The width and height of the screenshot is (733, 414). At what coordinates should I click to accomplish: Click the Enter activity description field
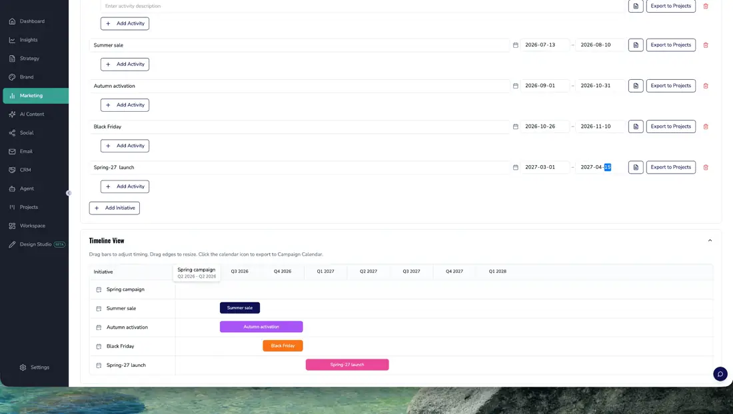click(x=363, y=6)
